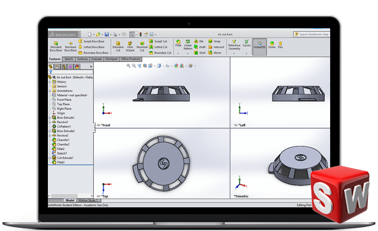378x231 pixels.
Task: Create a new document from the toolbar
Action: pyautogui.click(x=90, y=34)
